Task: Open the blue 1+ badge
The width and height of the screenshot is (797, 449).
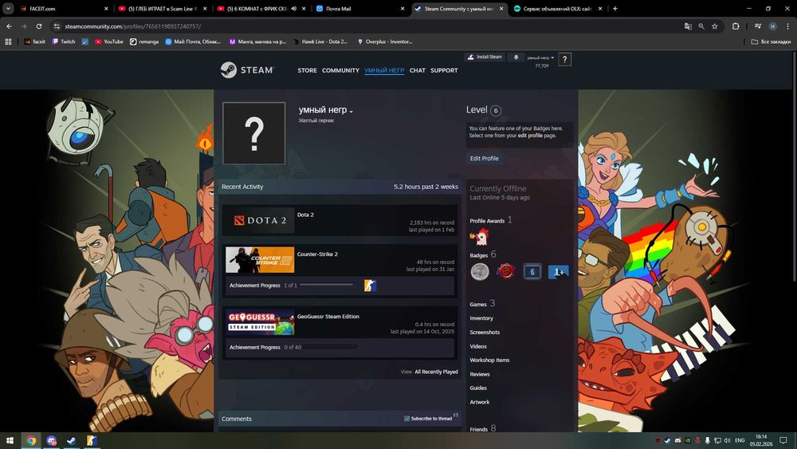Action: point(558,271)
